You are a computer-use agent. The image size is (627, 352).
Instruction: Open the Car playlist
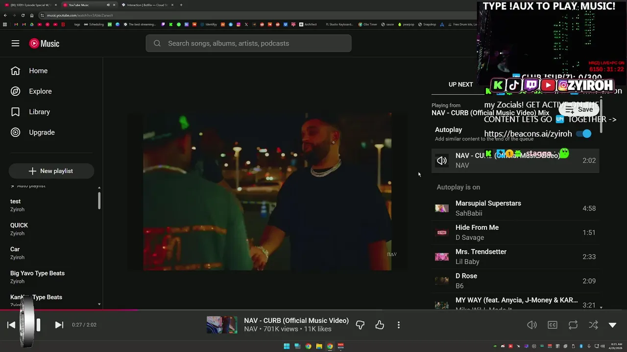click(x=51, y=253)
